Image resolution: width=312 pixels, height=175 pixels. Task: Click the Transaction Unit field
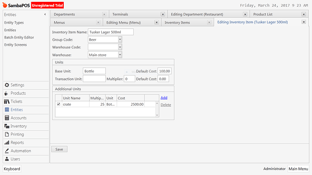tap(94, 79)
